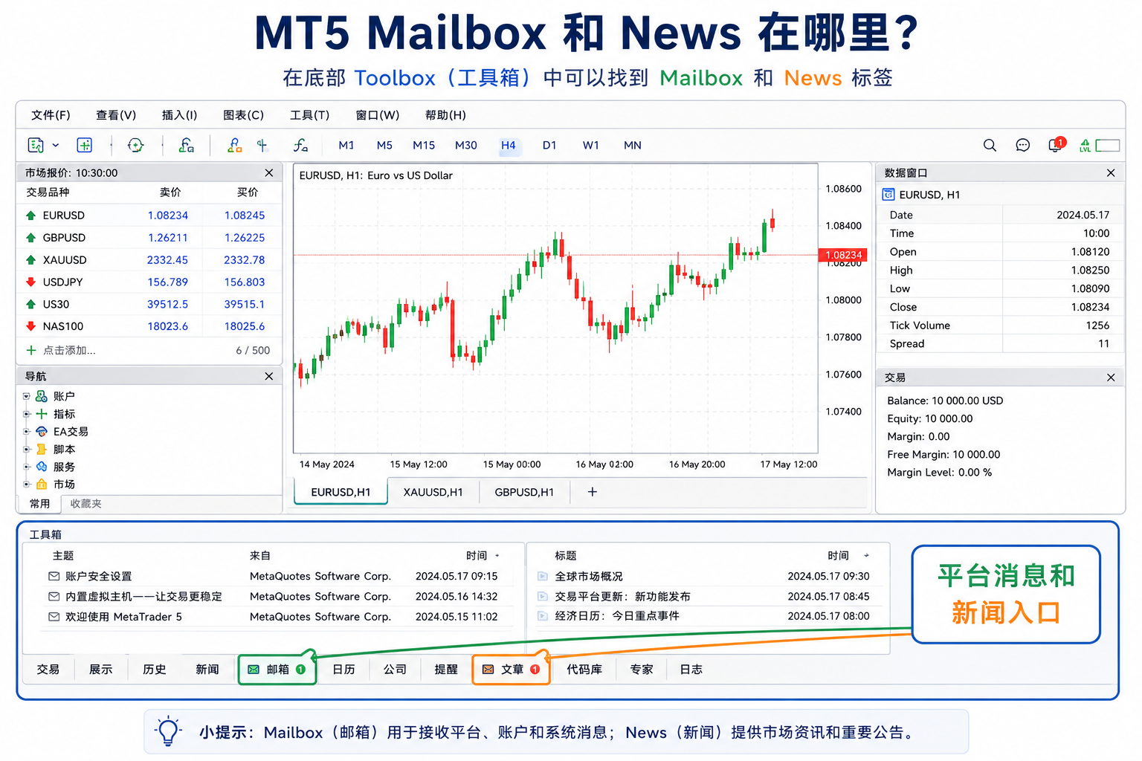The height and width of the screenshot is (761, 1142).
Task: Click the orange-blue shapes toolbar icon
Action: (x=235, y=146)
